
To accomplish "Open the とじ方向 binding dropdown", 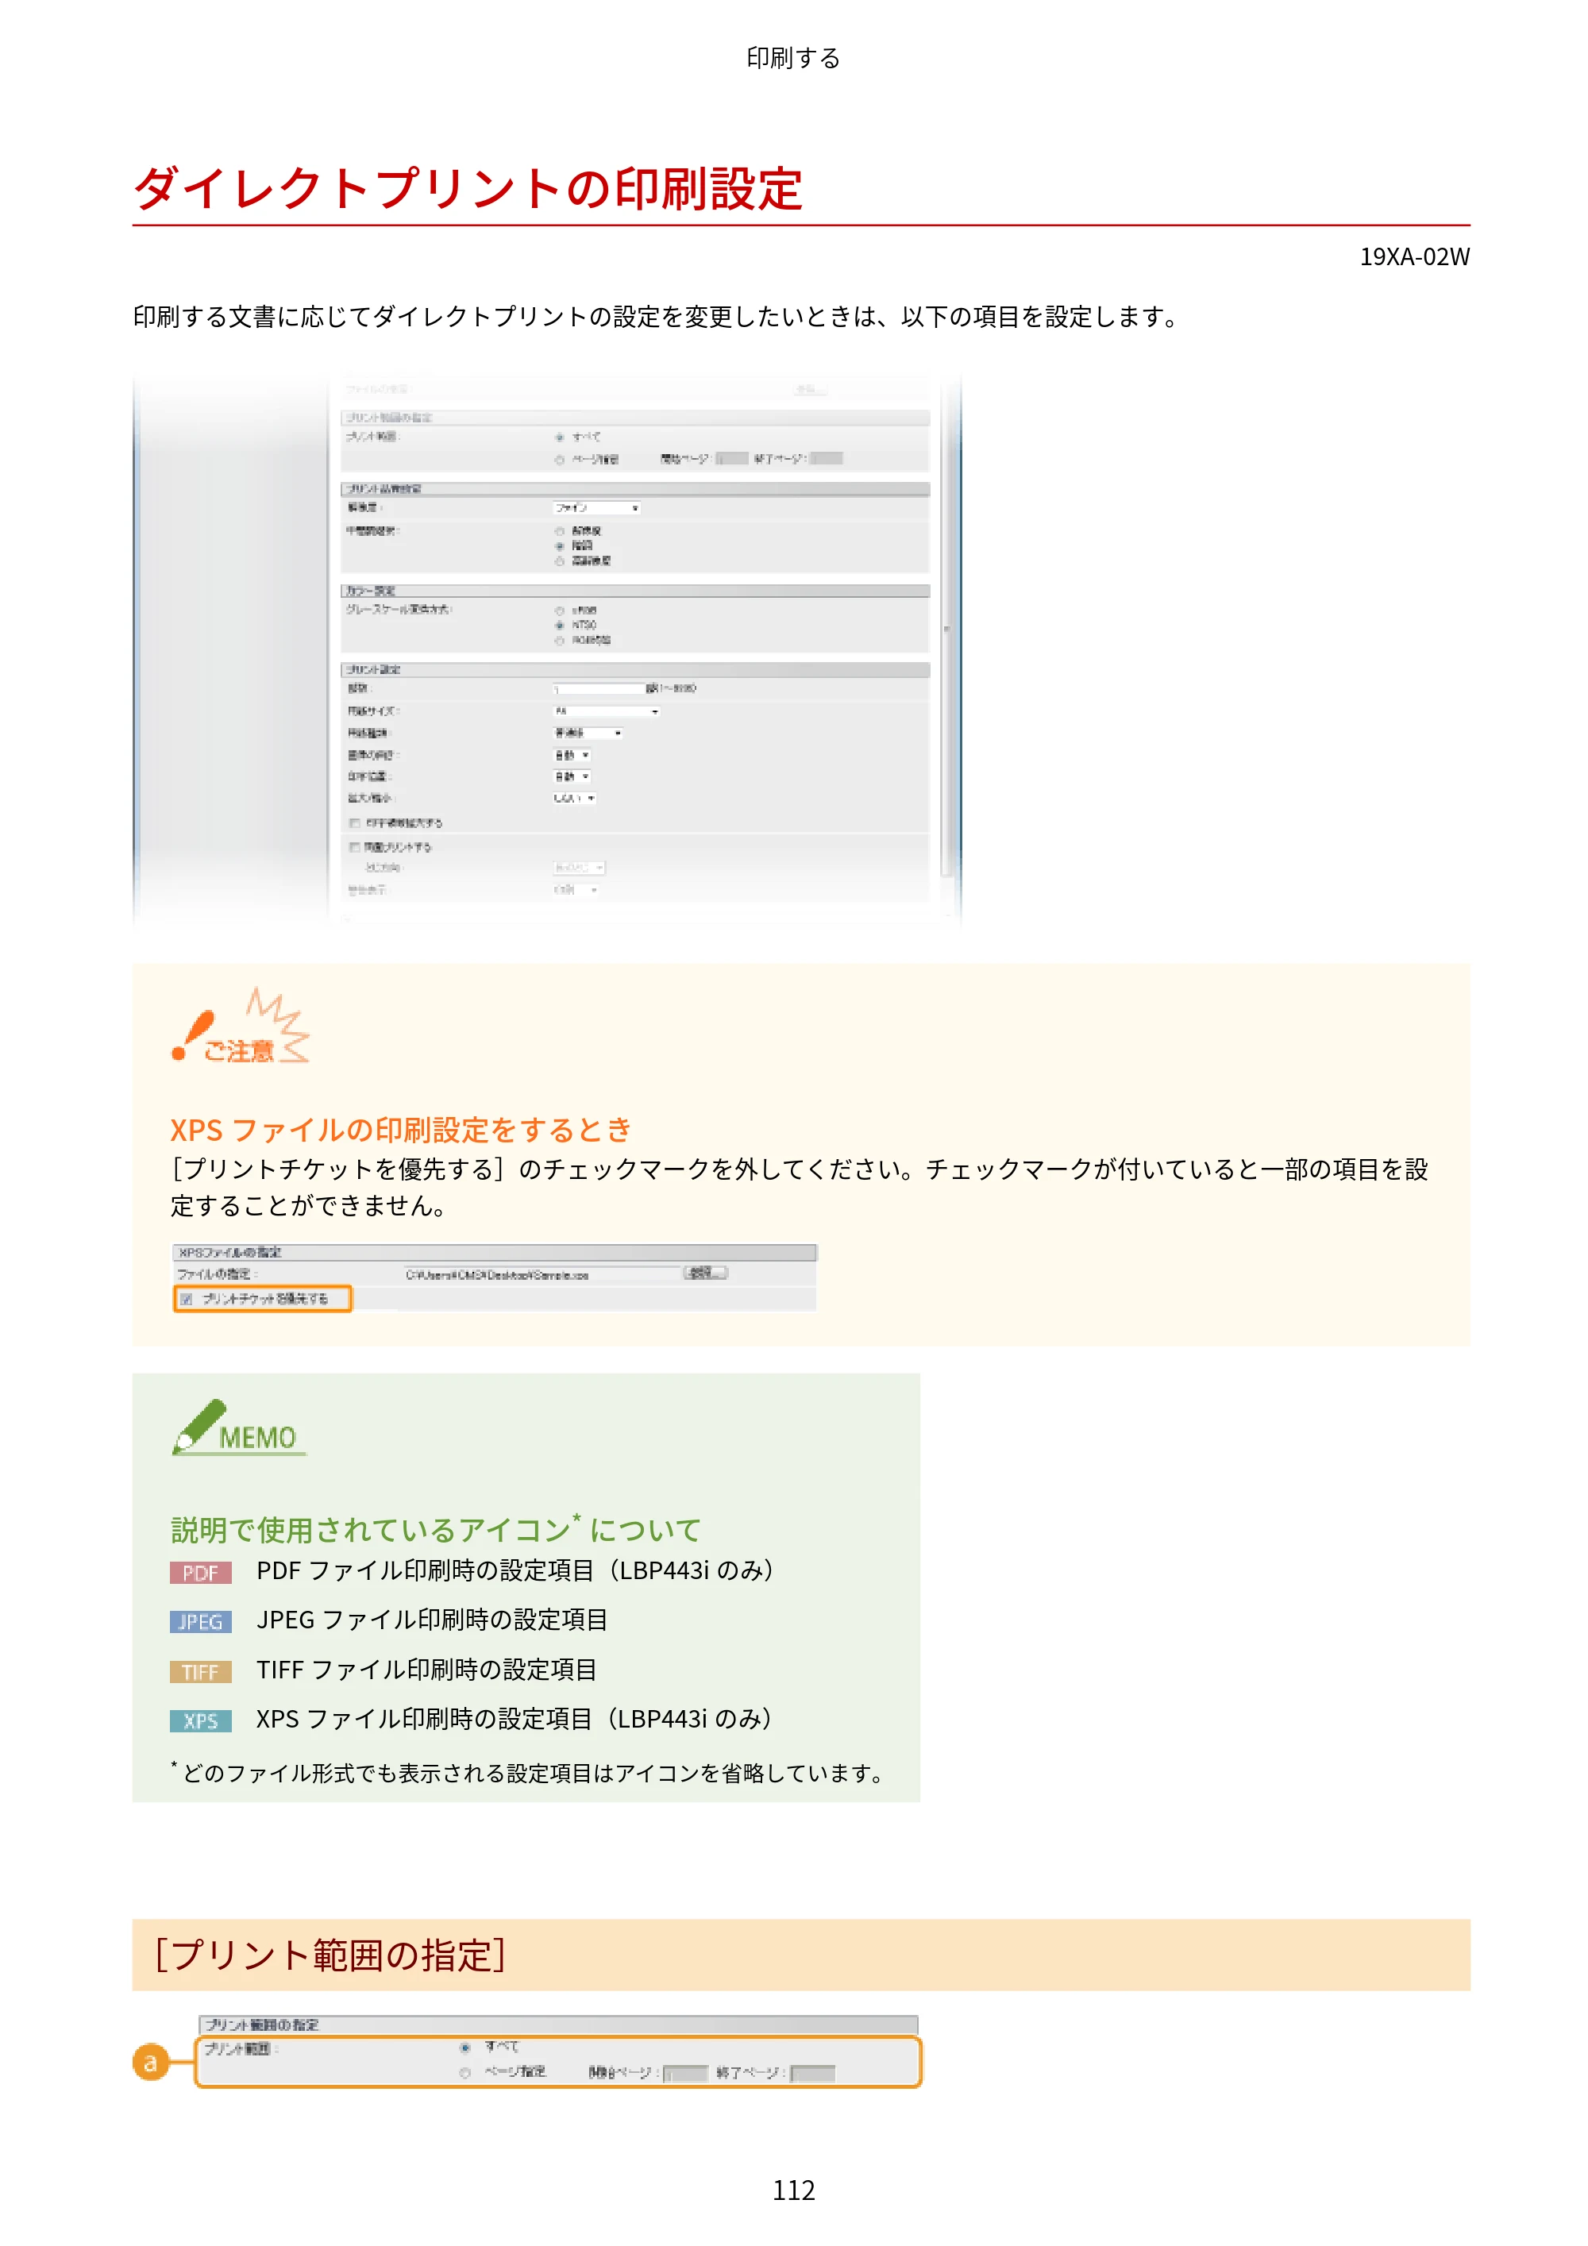I will (x=580, y=868).
